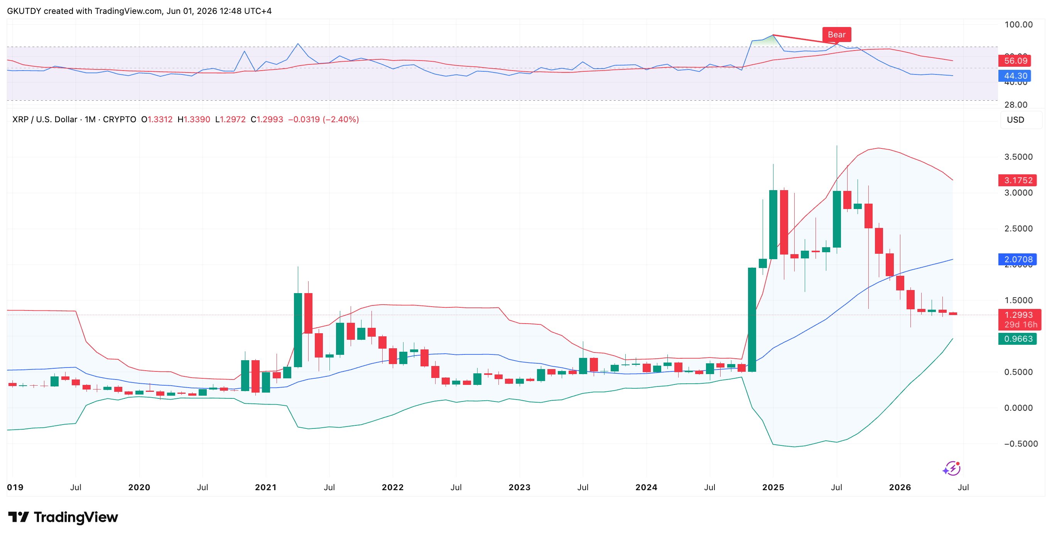Click the chart caption mentioning GKUTDY and TradingView.com
Image resolution: width=1052 pixels, height=538 pixels.
coord(139,11)
